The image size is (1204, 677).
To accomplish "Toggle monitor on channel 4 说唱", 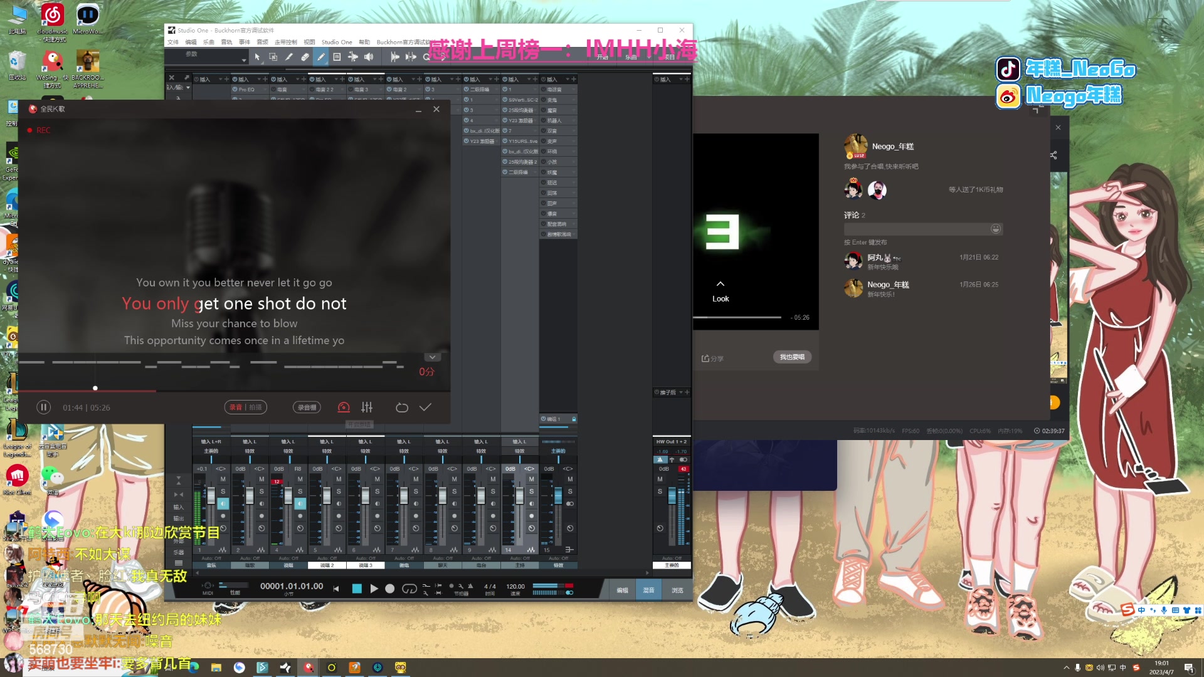I will pyautogui.click(x=300, y=503).
